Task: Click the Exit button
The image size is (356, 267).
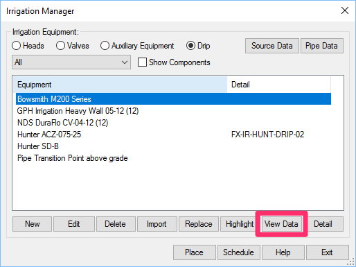Action: [x=327, y=252]
